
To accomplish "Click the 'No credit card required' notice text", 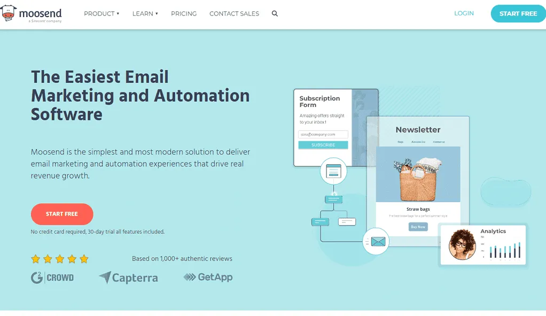I will pos(97,232).
